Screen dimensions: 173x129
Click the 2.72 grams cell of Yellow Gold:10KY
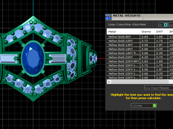[147, 41]
